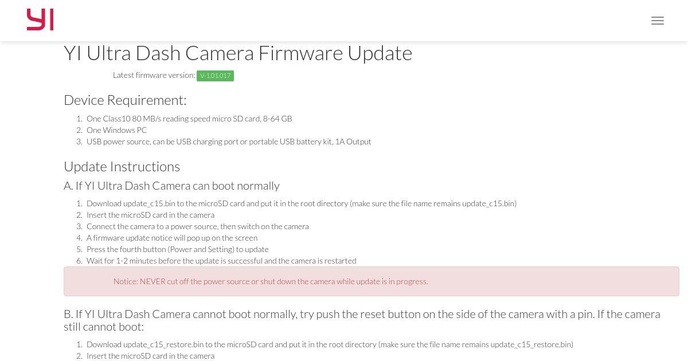Screen dimensions: 688x361
Task: Click 'Connect the camera to a power source' step
Action: tap(197, 226)
